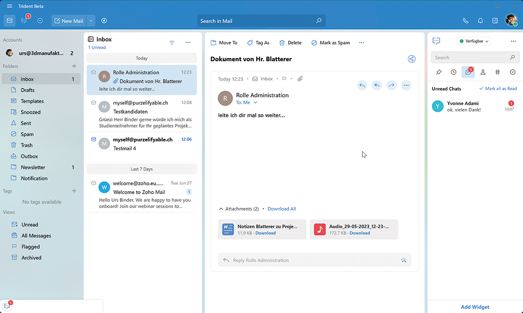The image size is (523, 313).
Task: Click the paperclip attachment icon in message header
Action: [x=300, y=79]
